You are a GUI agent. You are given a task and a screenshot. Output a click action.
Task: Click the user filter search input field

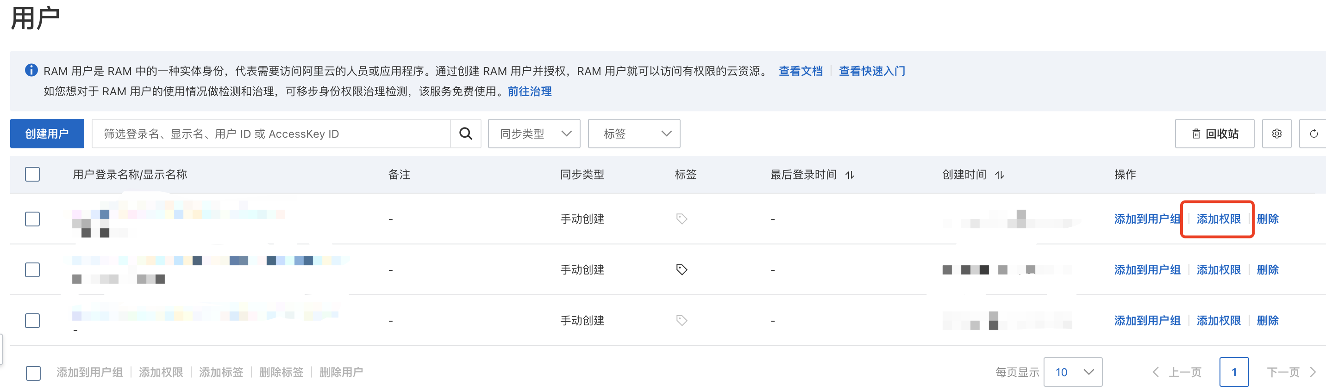(x=271, y=134)
